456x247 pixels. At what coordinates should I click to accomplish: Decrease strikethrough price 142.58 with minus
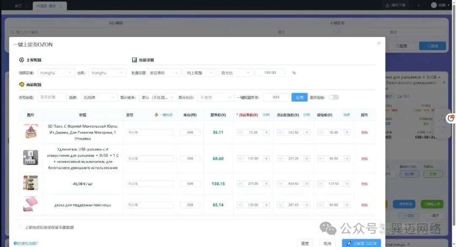[x=280, y=132]
